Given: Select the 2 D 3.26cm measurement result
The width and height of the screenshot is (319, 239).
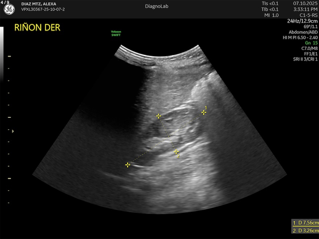Looking at the screenshot, I should 306,231.
